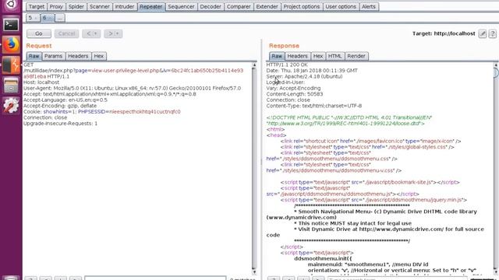Show Response in Raw view
This screenshot has height=280, width=499.
click(x=277, y=56)
